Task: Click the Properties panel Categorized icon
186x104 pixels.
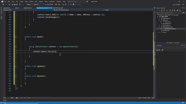Action: pos(157,50)
